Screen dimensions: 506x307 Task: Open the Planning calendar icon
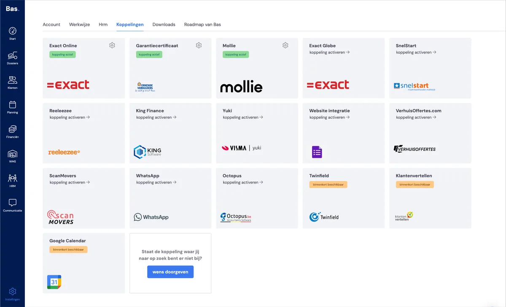click(12, 104)
